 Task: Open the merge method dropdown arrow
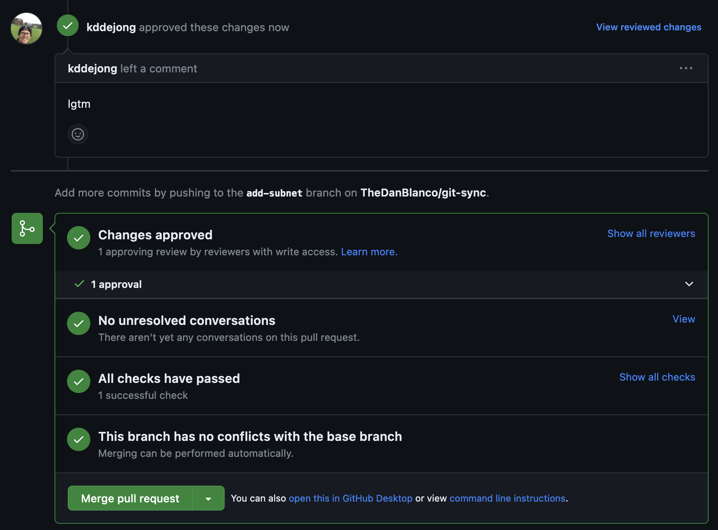208,498
